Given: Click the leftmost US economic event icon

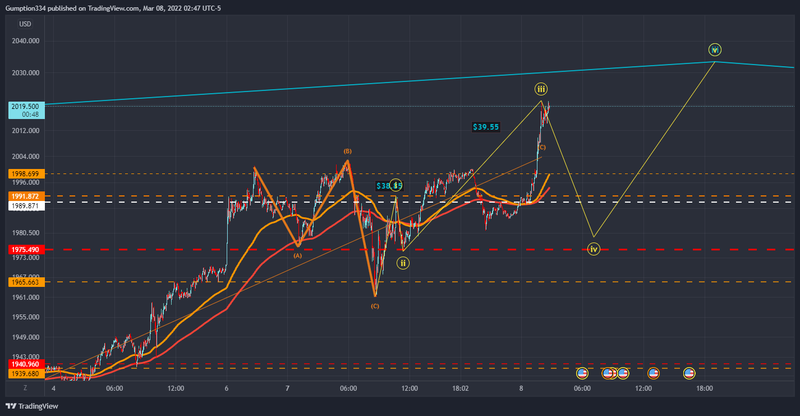Looking at the screenshot, I should click(x=582, y=373).
